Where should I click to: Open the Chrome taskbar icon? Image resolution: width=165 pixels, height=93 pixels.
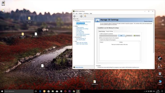click(x=74, y=91)
